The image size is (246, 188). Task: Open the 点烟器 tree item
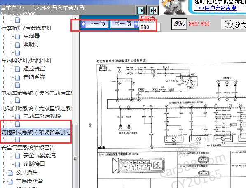point(32,36)
